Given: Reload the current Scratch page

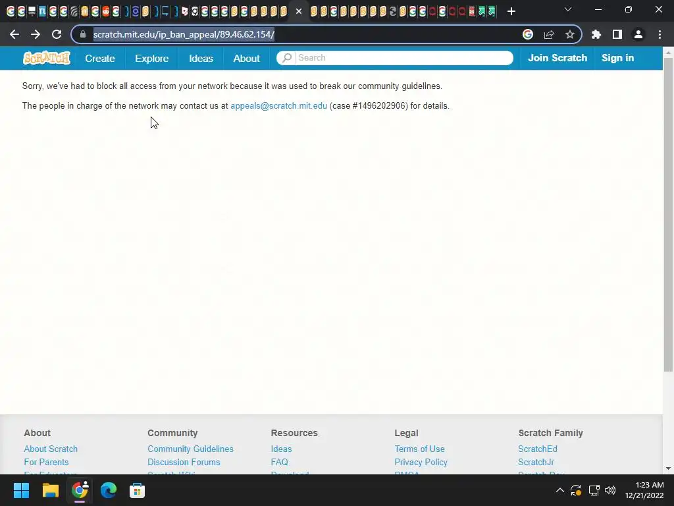Looking at the screenshot, I should pos(57,34).
